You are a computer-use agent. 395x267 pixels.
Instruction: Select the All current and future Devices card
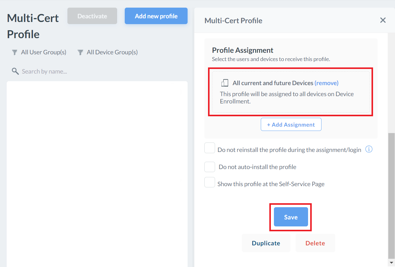click(x=291, y=98)
